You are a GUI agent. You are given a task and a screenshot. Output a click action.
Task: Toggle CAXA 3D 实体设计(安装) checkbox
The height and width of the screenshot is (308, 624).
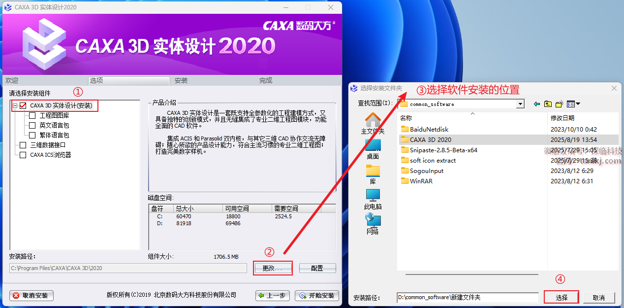23,105
